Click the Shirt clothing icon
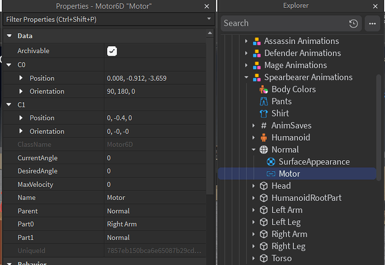The image size is (385, 265). tap(264, 113)
